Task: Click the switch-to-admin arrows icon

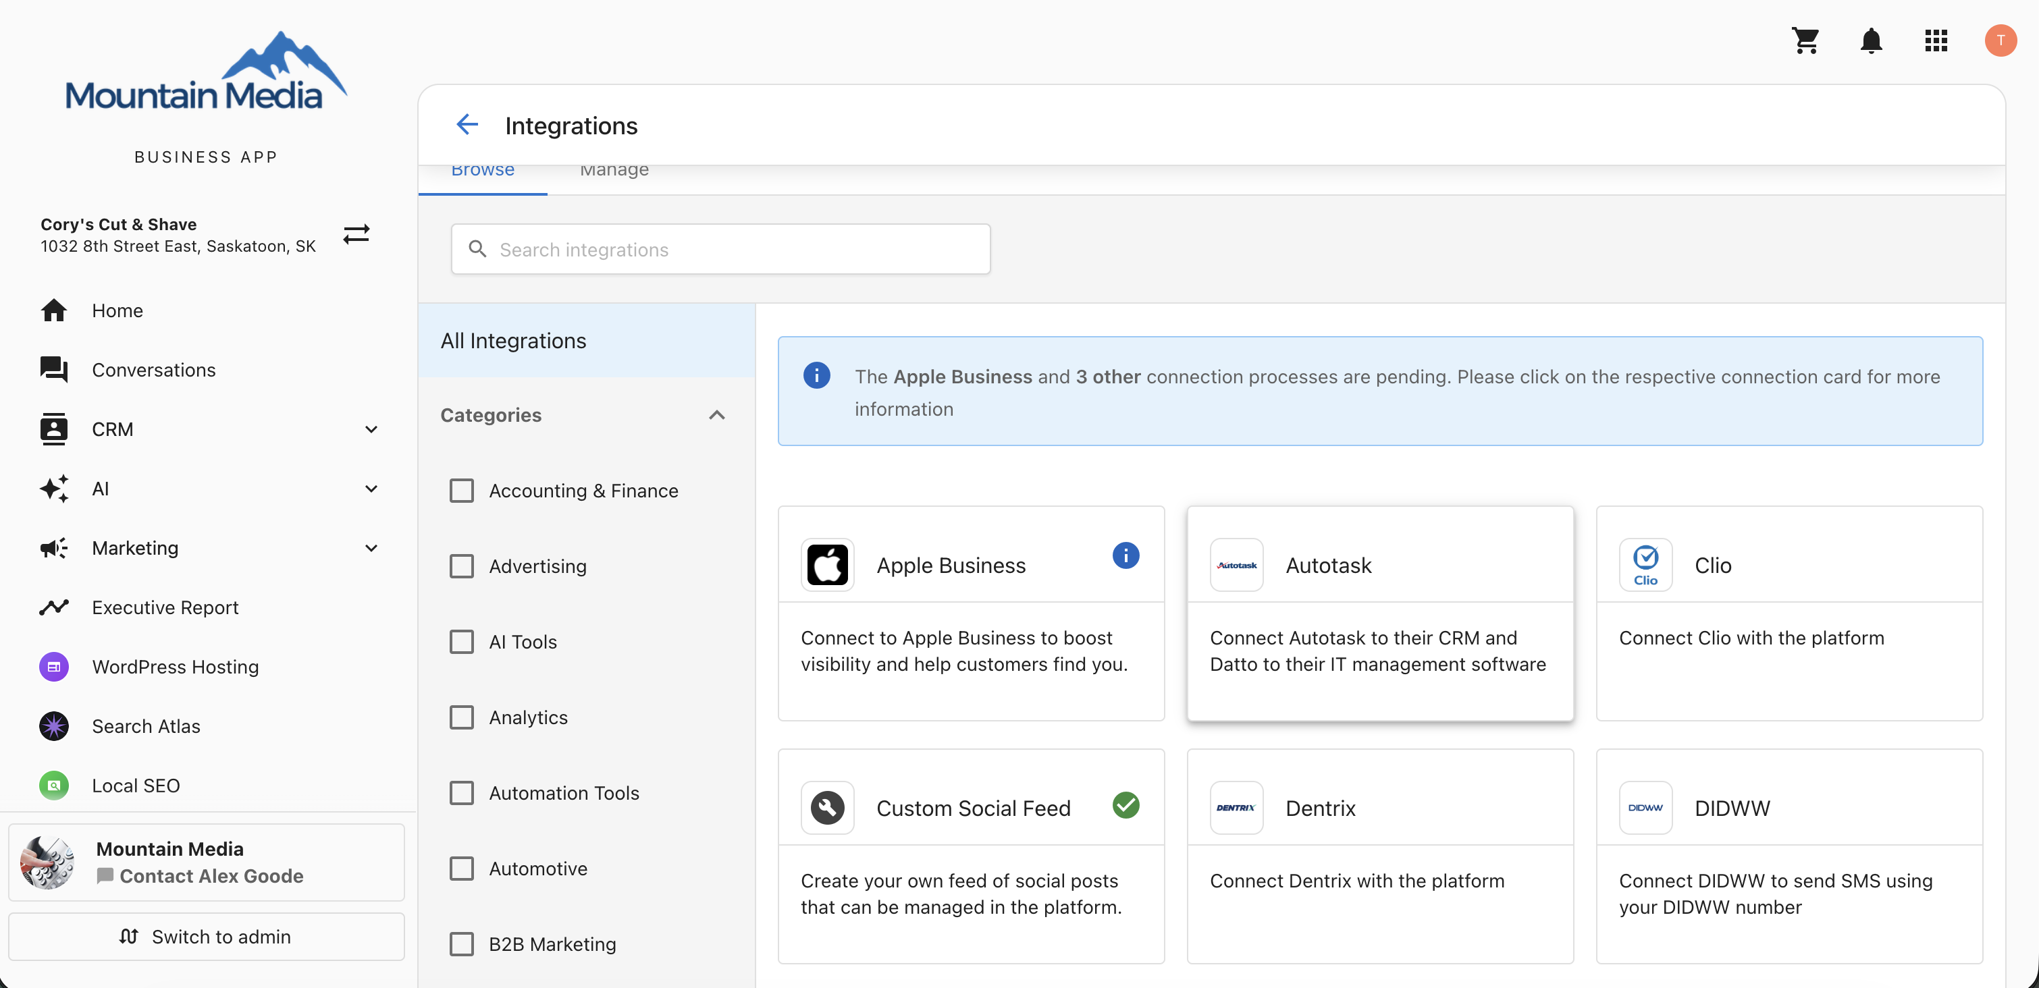Action: click(x=129, y=937)
